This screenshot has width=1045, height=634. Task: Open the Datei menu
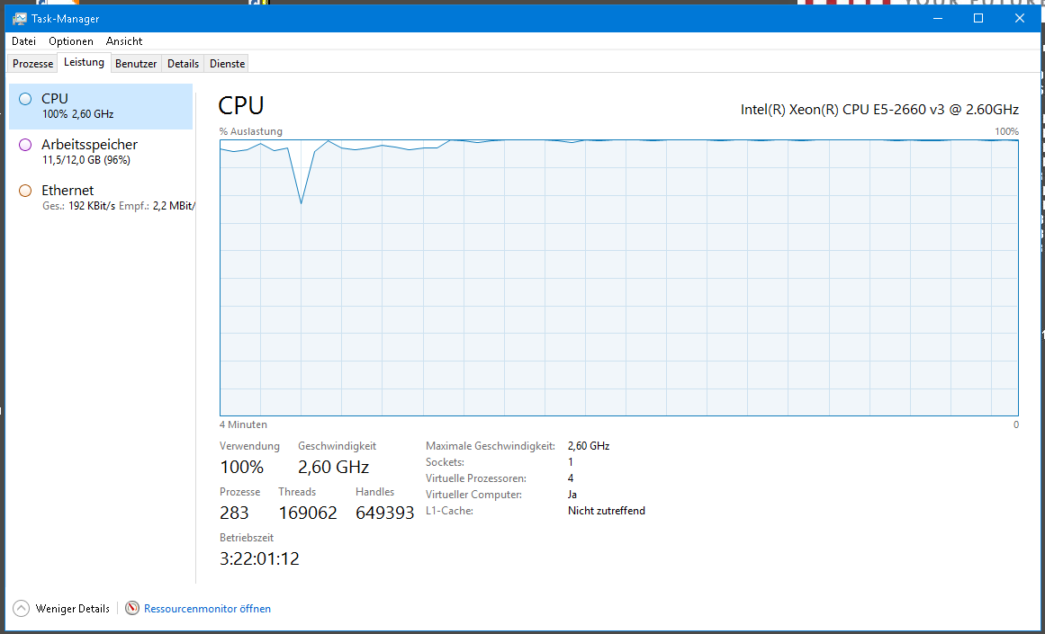click(24, 41)
